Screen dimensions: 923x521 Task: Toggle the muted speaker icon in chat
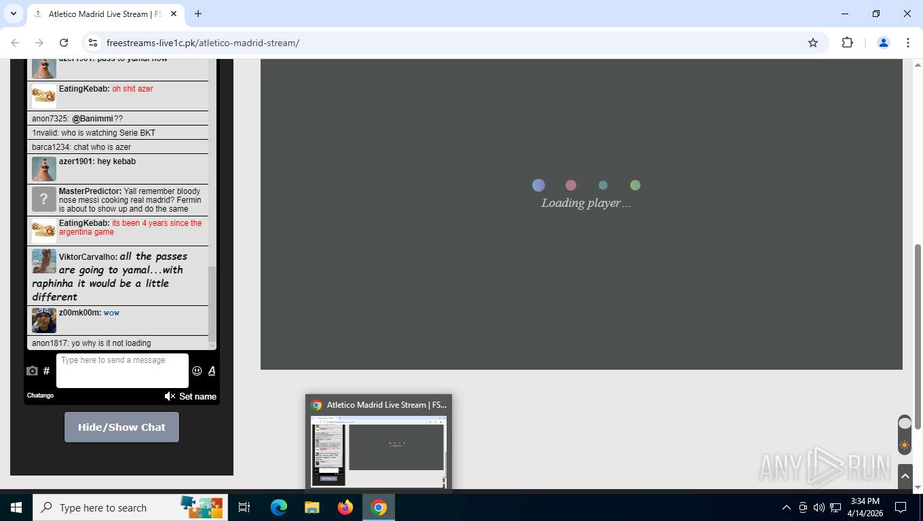tap(170, 396)
